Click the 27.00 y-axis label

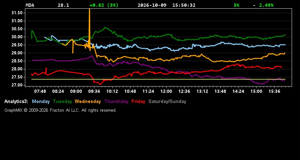click(x=17, y=85)
